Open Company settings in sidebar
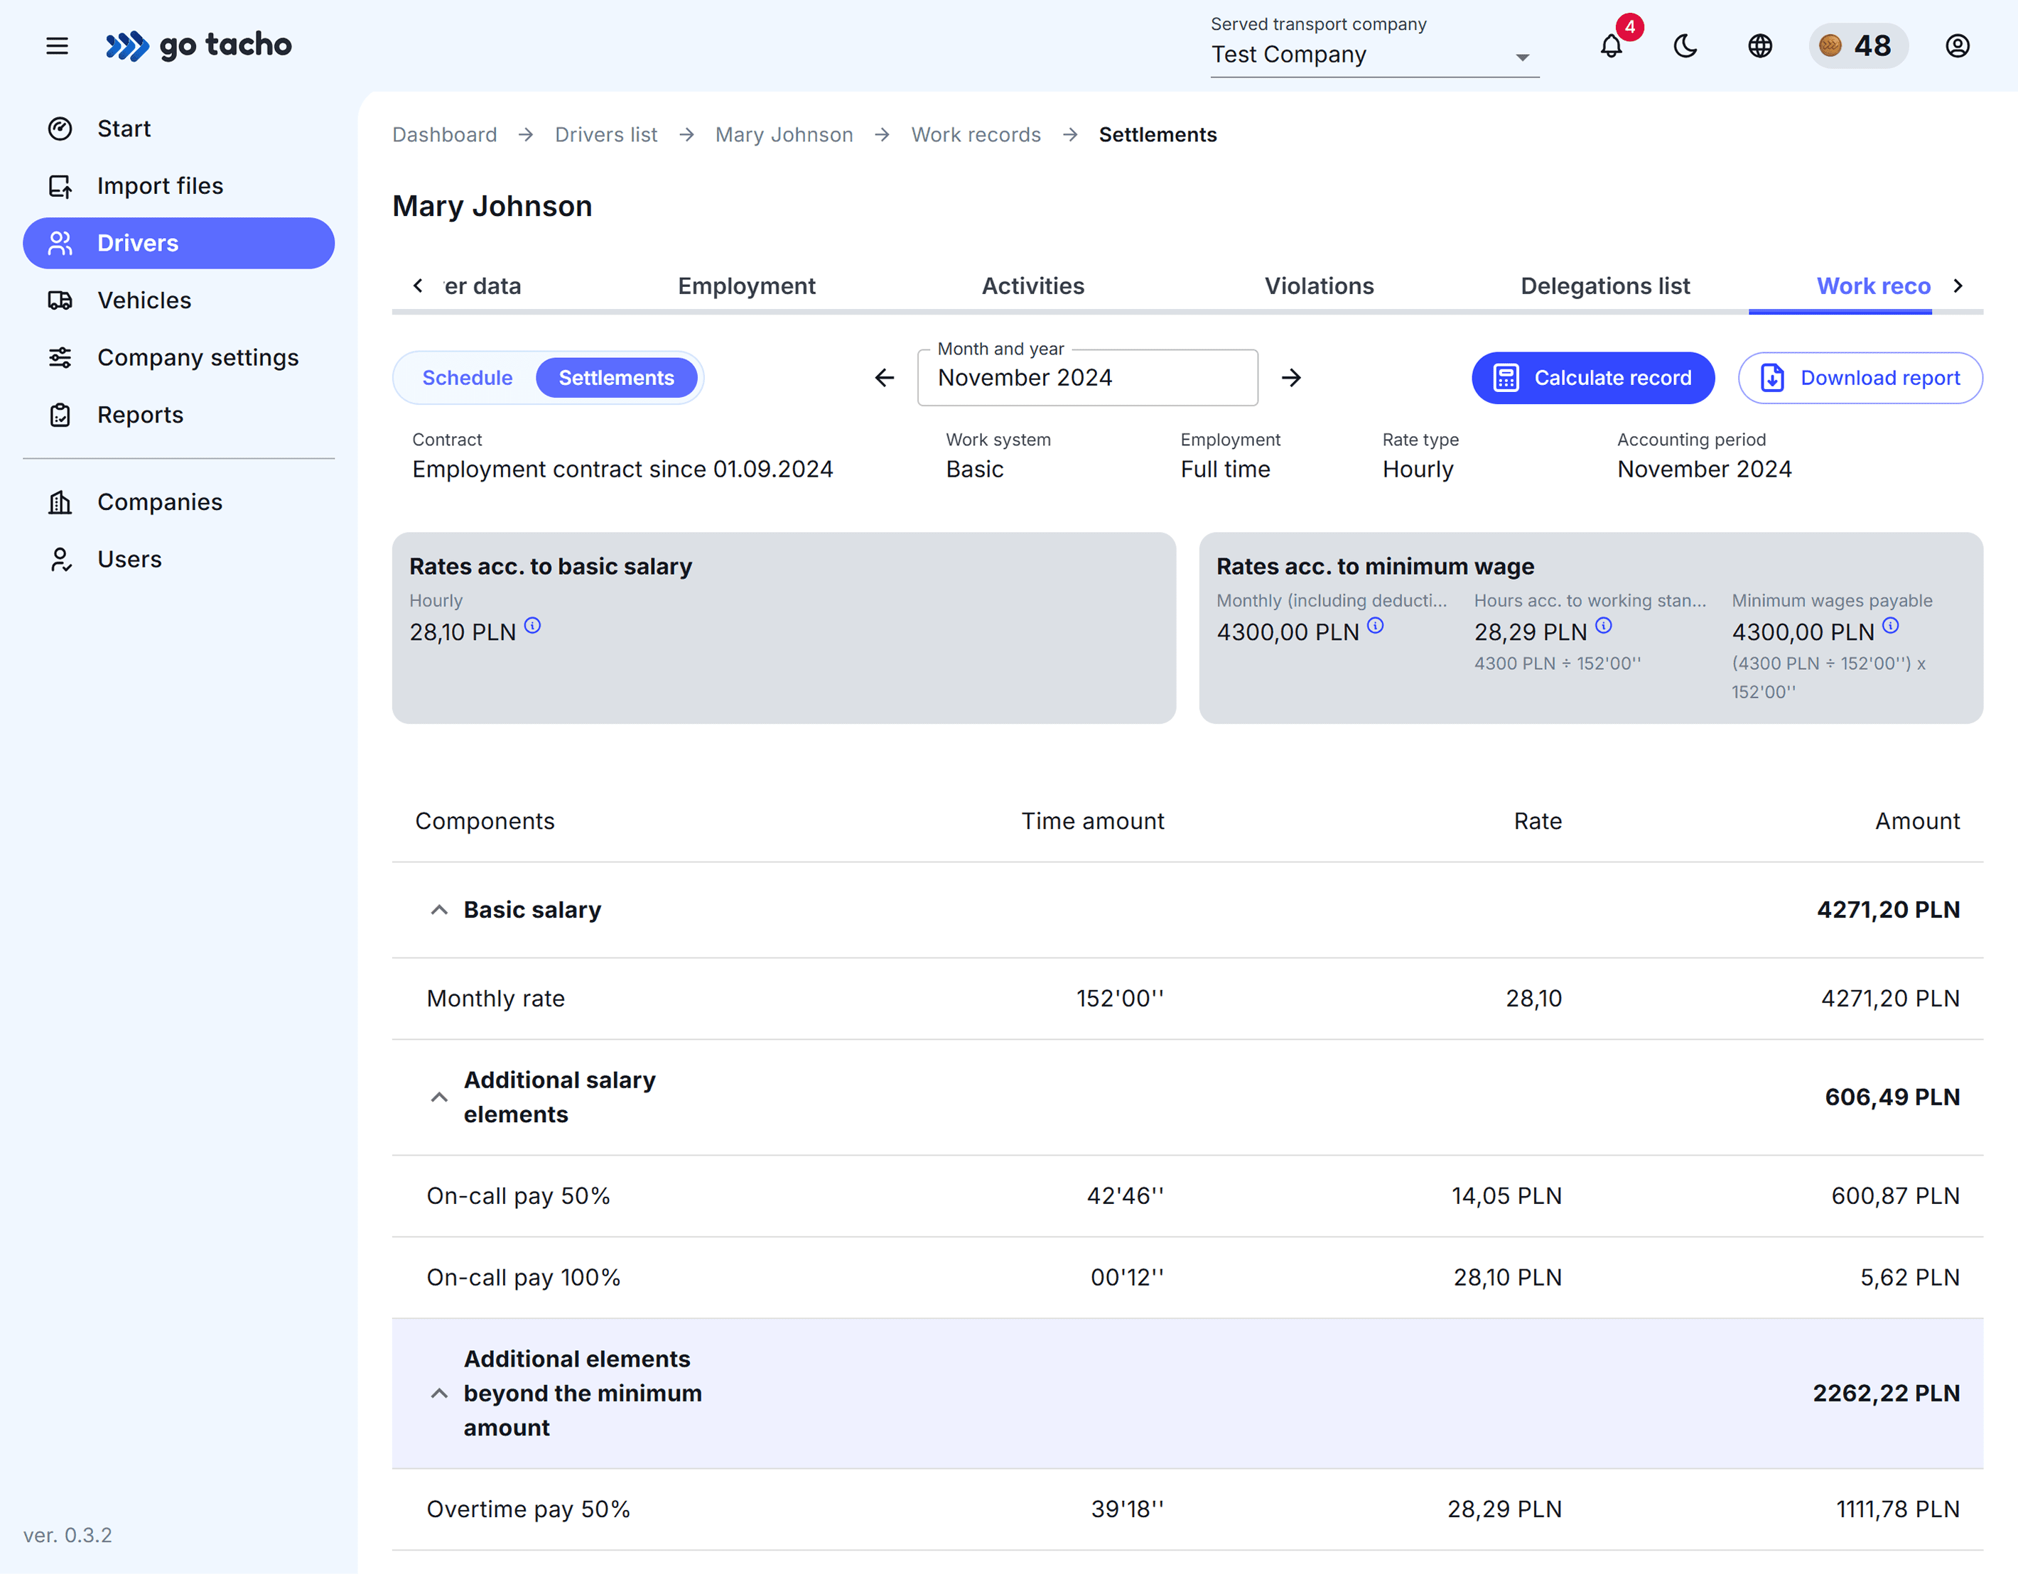 pyautogui.click(x=178, y=357)
